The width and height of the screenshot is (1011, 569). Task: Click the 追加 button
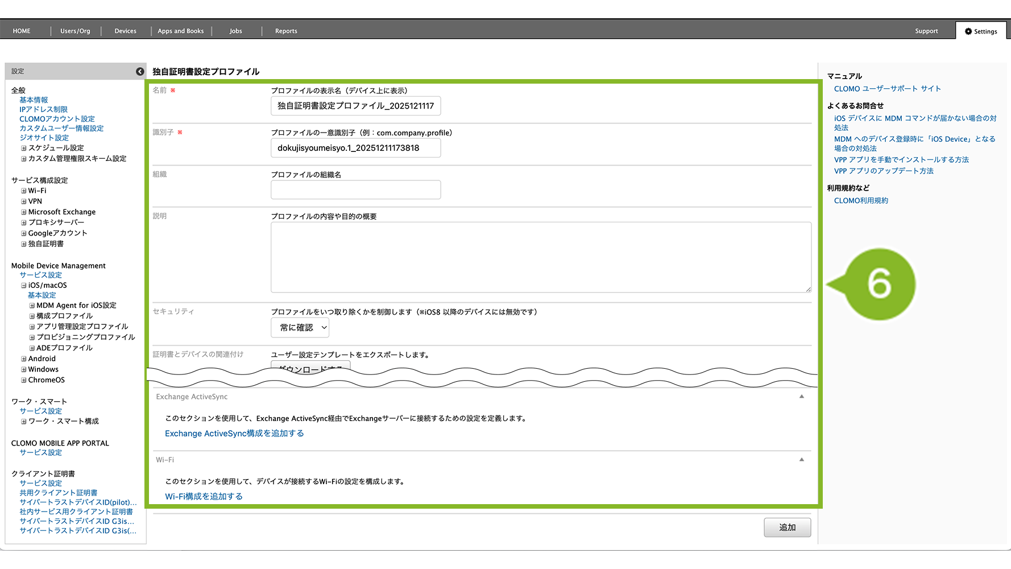point(787,527)
